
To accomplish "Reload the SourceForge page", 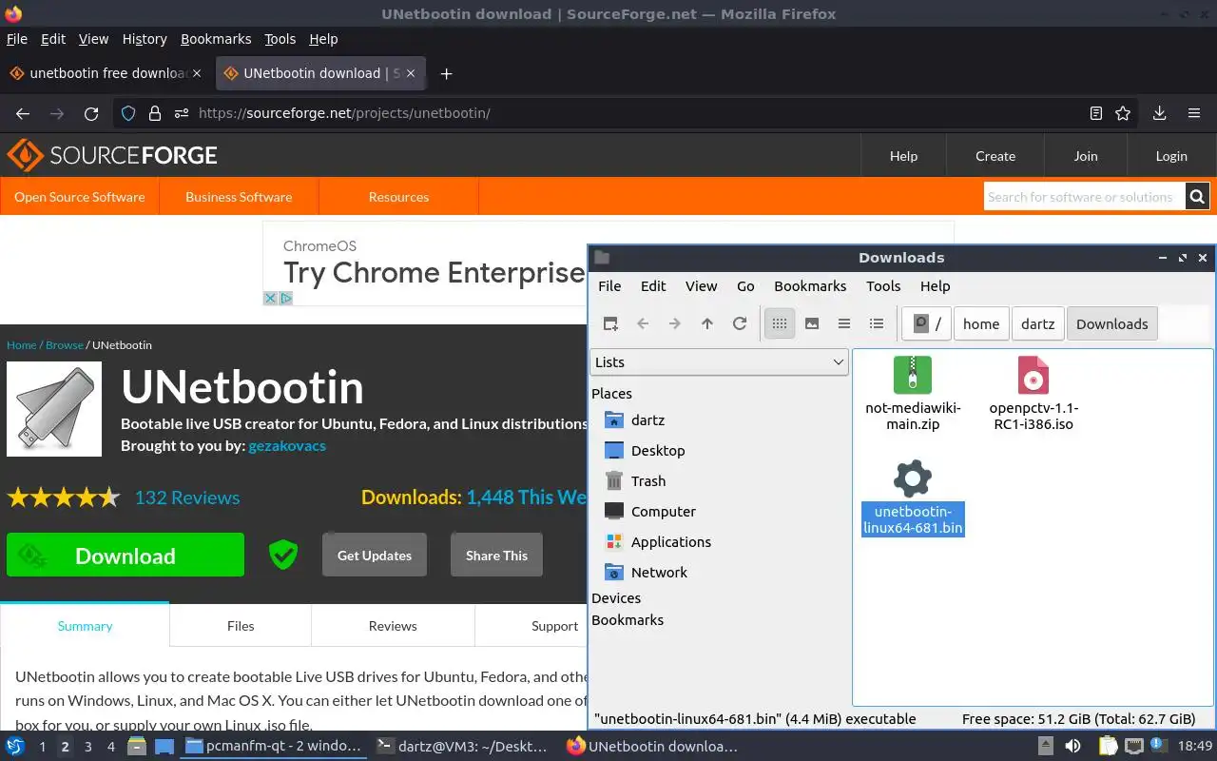I will [x=91, y=113].
